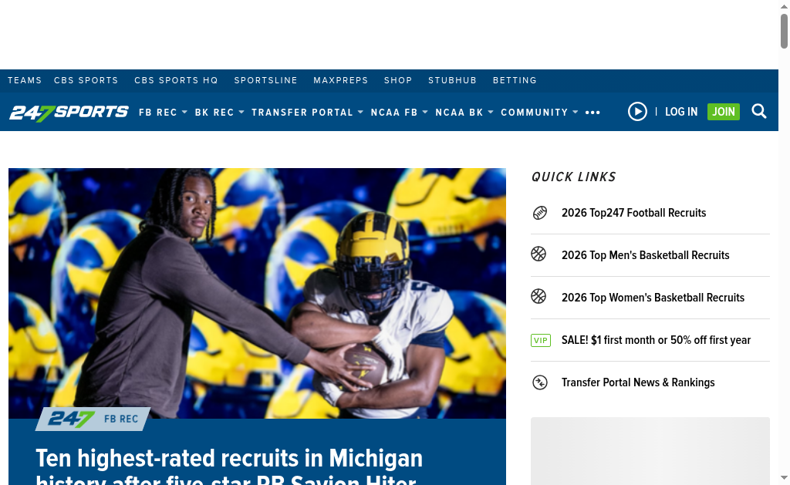Open CBS SPORTS HQ in top bar
Screen dimensions: 790x485
pos(176,81)
